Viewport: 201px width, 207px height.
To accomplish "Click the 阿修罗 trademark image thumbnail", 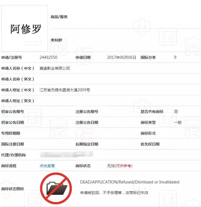I will [x=25, y=28].
